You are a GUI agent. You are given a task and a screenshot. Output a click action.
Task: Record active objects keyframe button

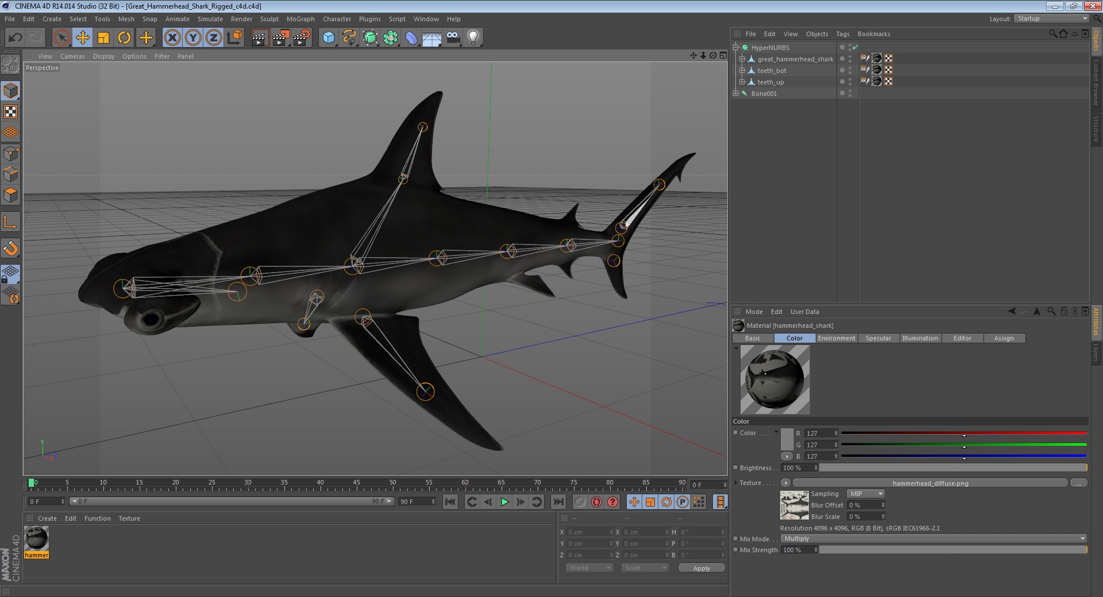[580, 502]
